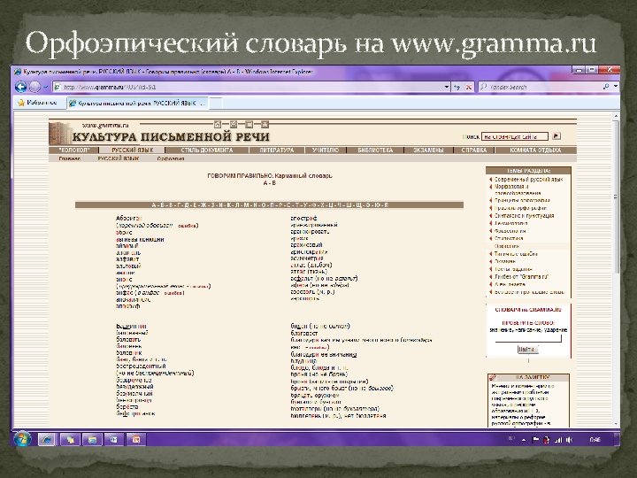Click the address bar with gramma.ru URL
This screenshot has width=637, height=478.
point(249,87)
